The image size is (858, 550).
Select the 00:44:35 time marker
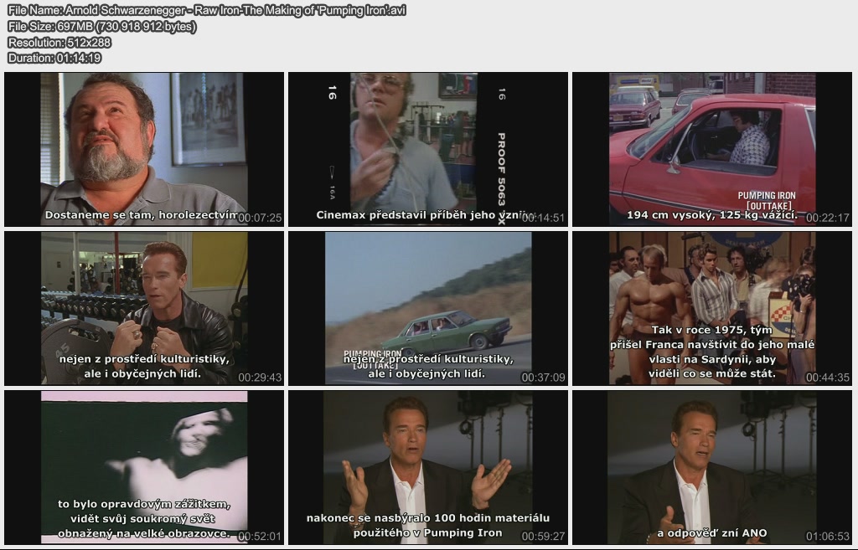click(x=827, y=378)
